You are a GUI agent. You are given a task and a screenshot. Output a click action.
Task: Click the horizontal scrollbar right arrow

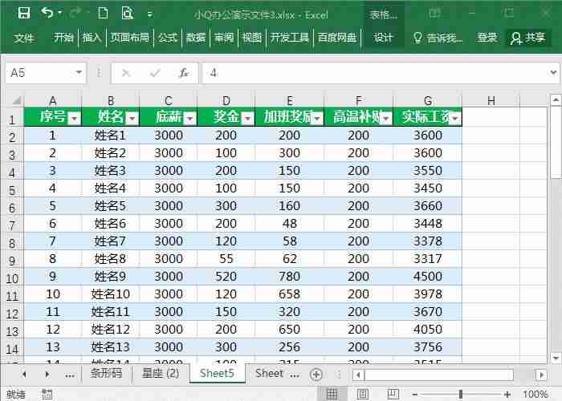tap(541, 375)
